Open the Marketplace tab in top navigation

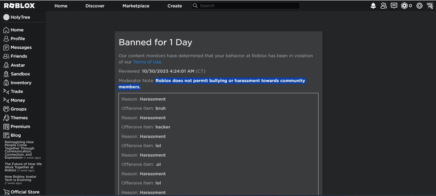point(136,6)
